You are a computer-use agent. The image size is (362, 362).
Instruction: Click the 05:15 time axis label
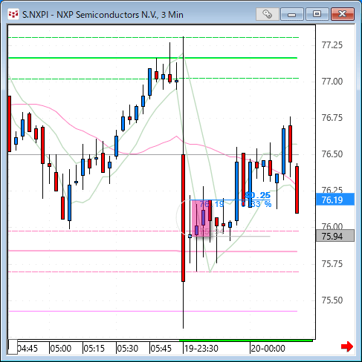[x=94, y=349]
